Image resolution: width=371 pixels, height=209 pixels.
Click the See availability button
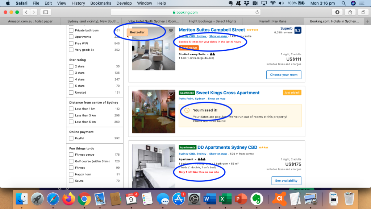[286, 181]
